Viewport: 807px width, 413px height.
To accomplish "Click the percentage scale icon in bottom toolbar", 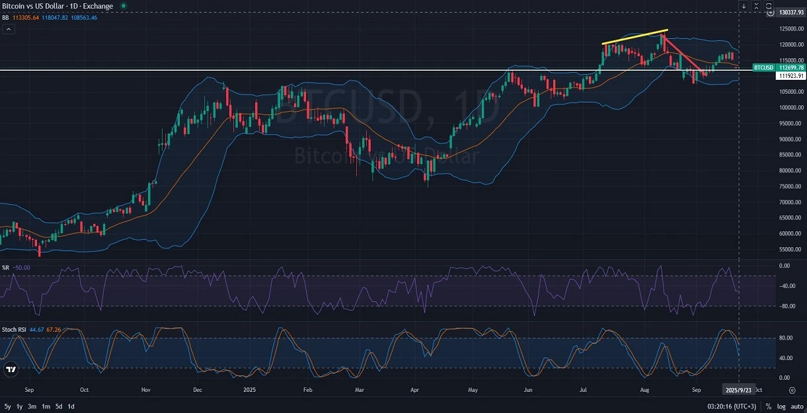I will point(769,406).
